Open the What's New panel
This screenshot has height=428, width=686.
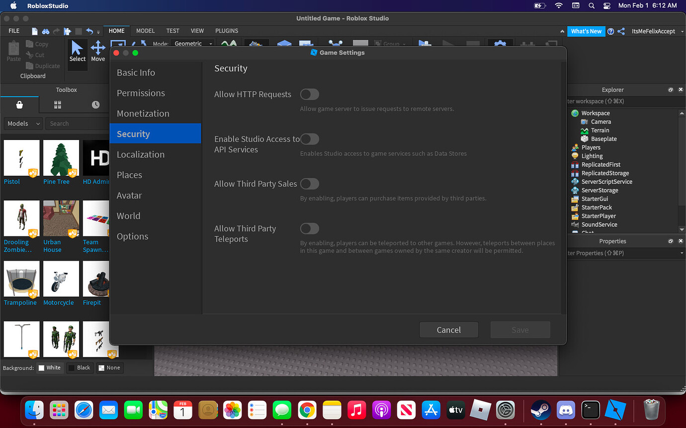click(586, 31)
